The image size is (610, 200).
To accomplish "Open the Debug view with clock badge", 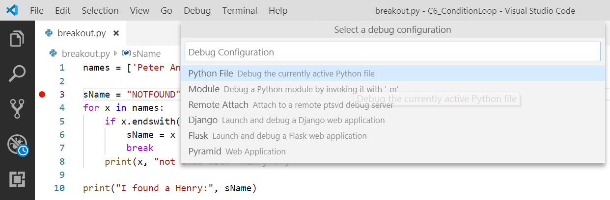I will 17,145.
